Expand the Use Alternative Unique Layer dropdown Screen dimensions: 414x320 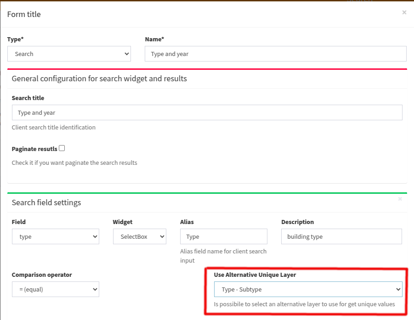[308, 289]
